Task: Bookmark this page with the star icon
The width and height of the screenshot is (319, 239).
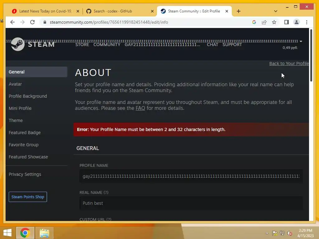Action: (x=274, y=22)
